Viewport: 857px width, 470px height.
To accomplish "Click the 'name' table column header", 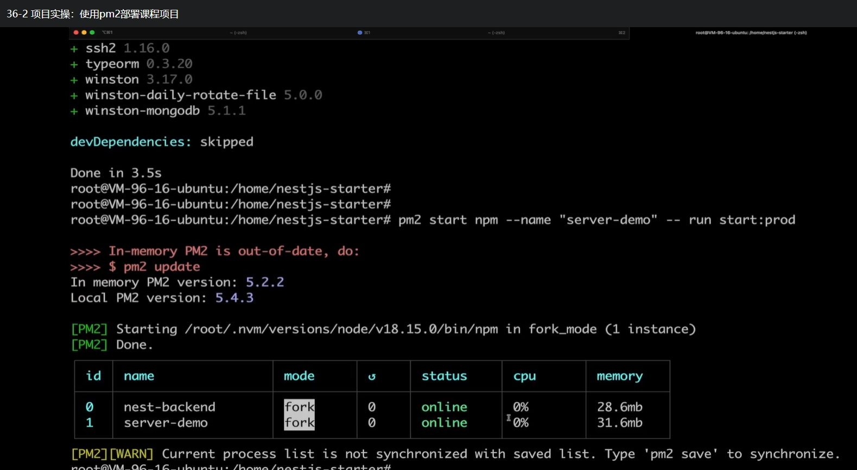I will click(139, 376).
